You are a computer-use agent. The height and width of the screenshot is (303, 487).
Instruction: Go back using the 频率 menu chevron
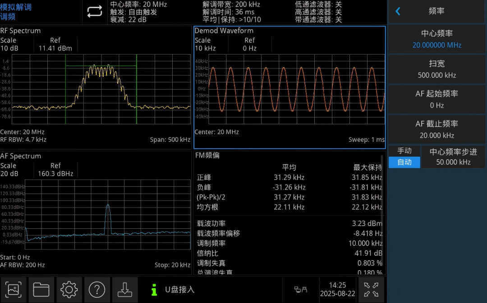point(398,11)
